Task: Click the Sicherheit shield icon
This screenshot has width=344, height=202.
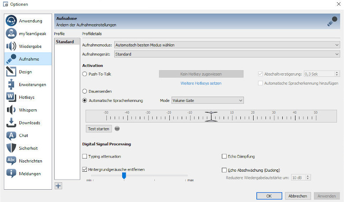Action: (11, 148)
